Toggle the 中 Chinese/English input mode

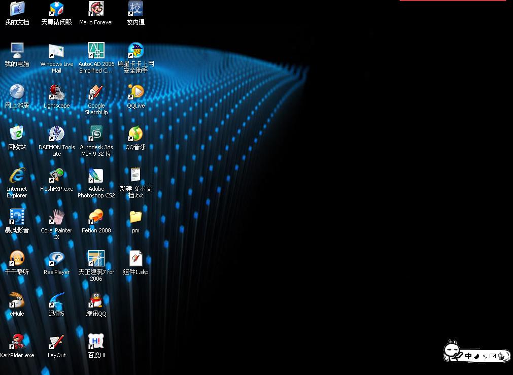468,356
